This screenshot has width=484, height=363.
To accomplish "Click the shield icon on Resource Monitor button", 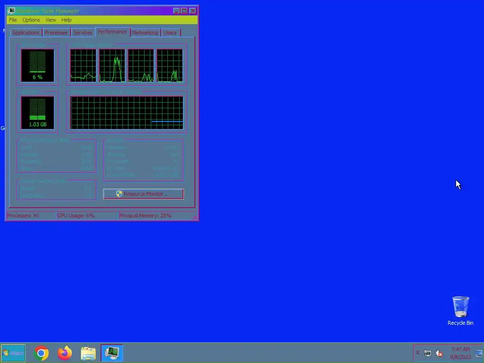I will point(119,194).
